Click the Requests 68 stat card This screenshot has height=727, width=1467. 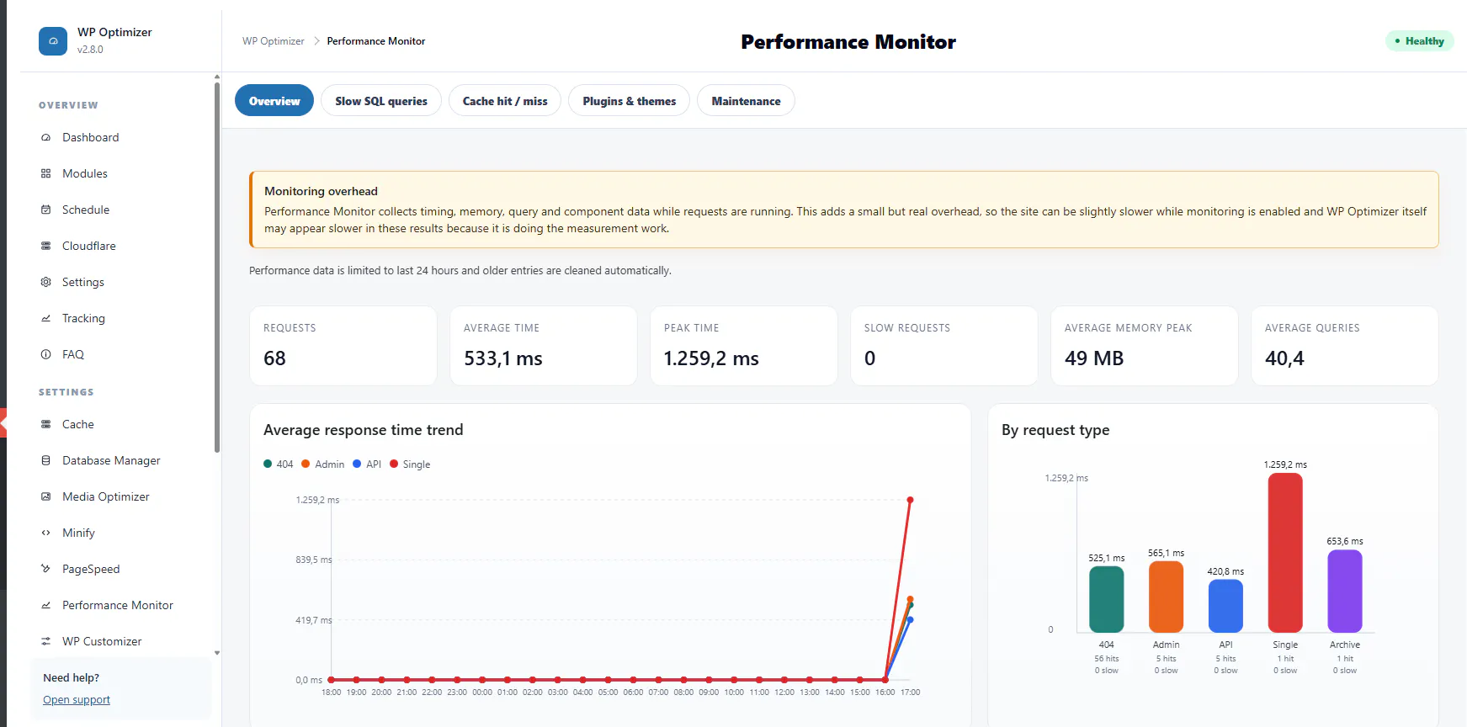point(343,346)
